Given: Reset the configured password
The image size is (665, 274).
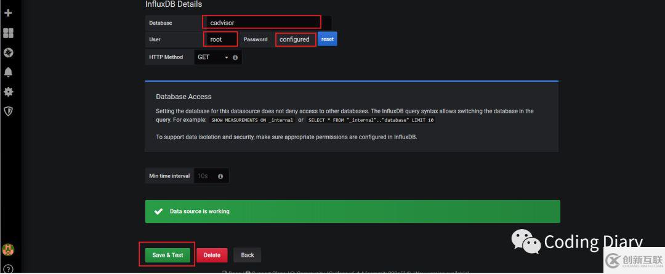Looking at the screenshot, I should [328, 39].
